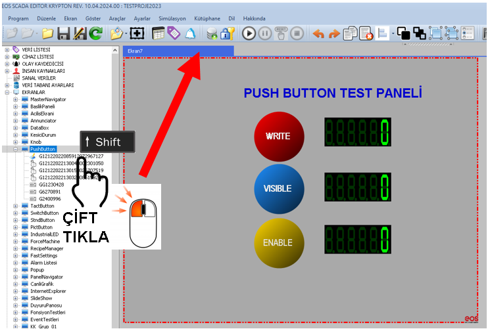Viewport: 490px width, 331px height.
Task: Select the Ekran7 tab
Action: pos(178,51)
